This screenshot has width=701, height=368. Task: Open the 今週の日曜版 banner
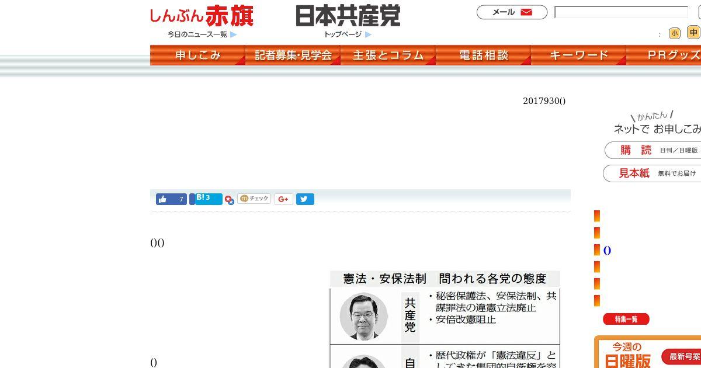[x=647, y=352]
